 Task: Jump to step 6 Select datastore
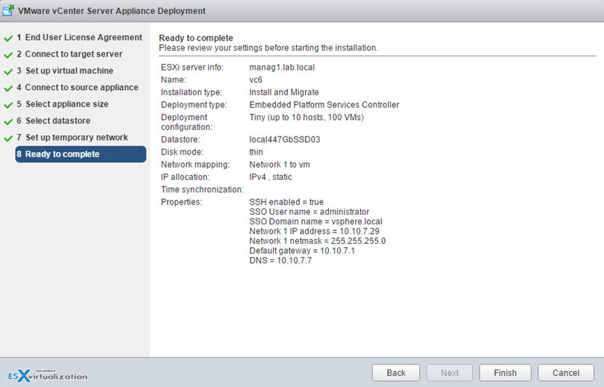(x=53, y=121)
